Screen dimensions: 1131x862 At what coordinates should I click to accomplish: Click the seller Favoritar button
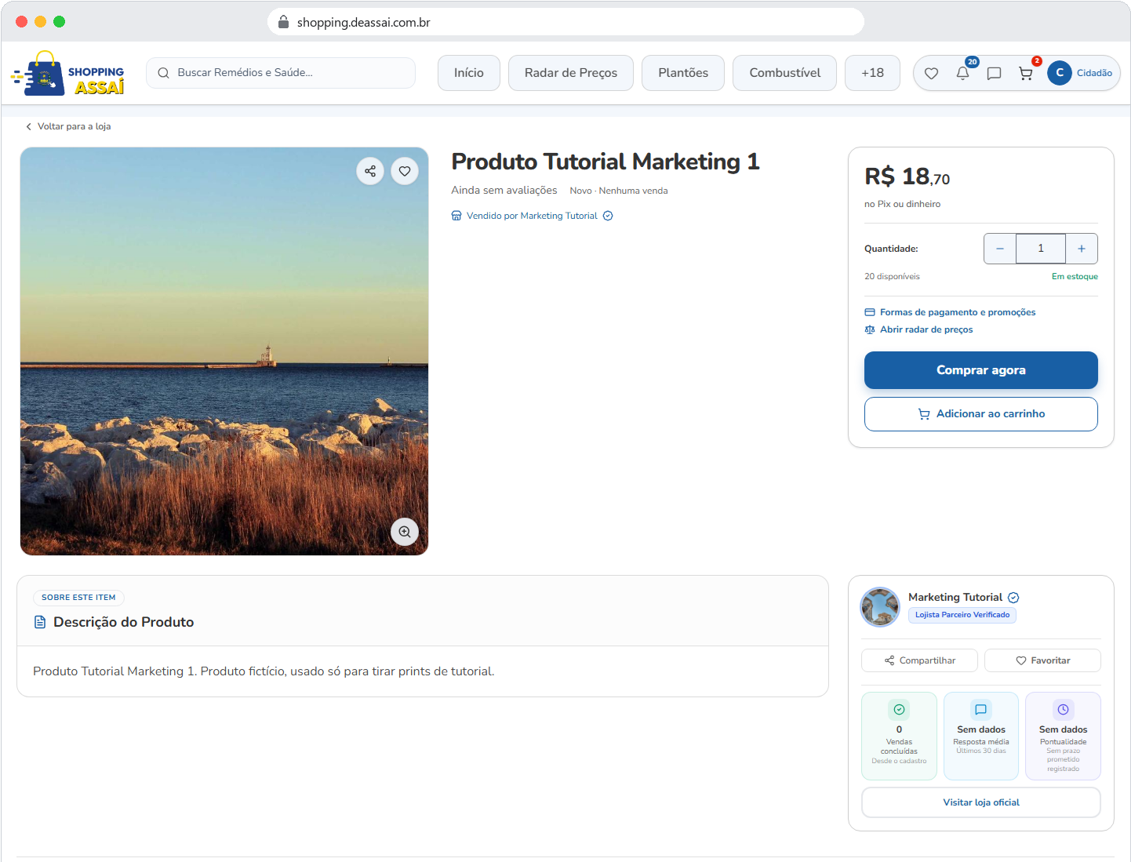(1042, 660)
